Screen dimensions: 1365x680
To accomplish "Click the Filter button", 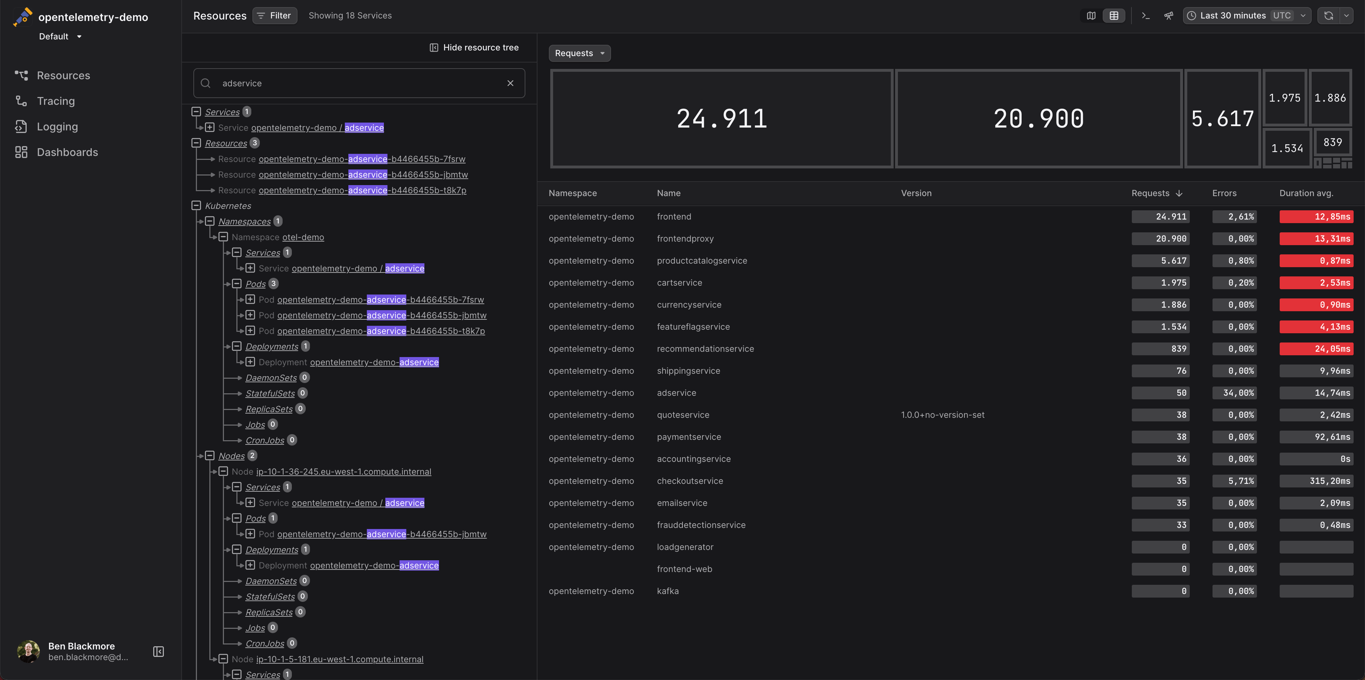I will (274, 15).
